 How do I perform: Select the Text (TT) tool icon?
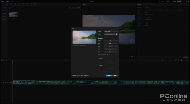(x=11, y=4)
